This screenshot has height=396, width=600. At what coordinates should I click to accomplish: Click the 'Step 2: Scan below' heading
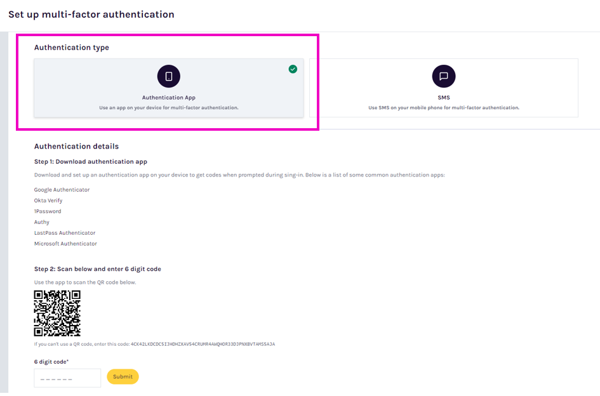pyautogui.click(x=98, y=269)
